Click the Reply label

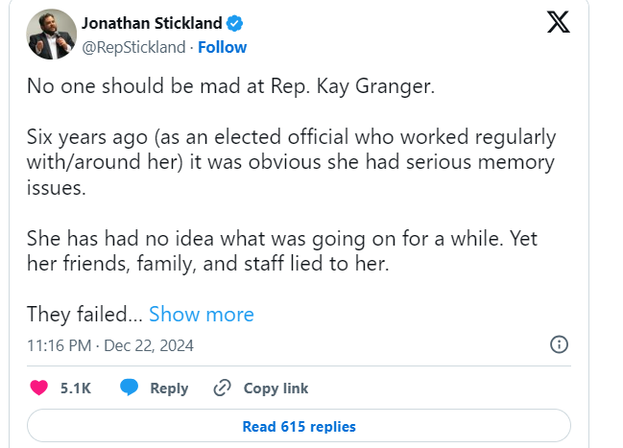169,389
